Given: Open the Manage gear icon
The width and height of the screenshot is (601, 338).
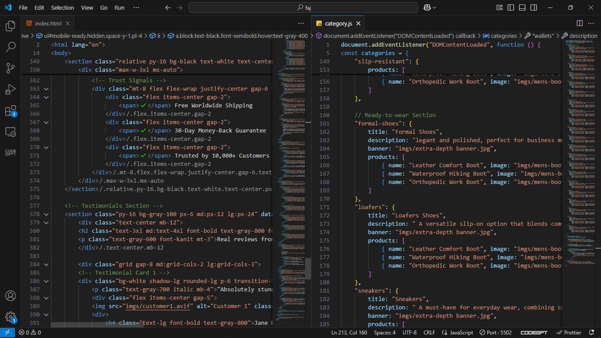Looking at the screenshot, I should pyautogui.click(x=10, y=316).
